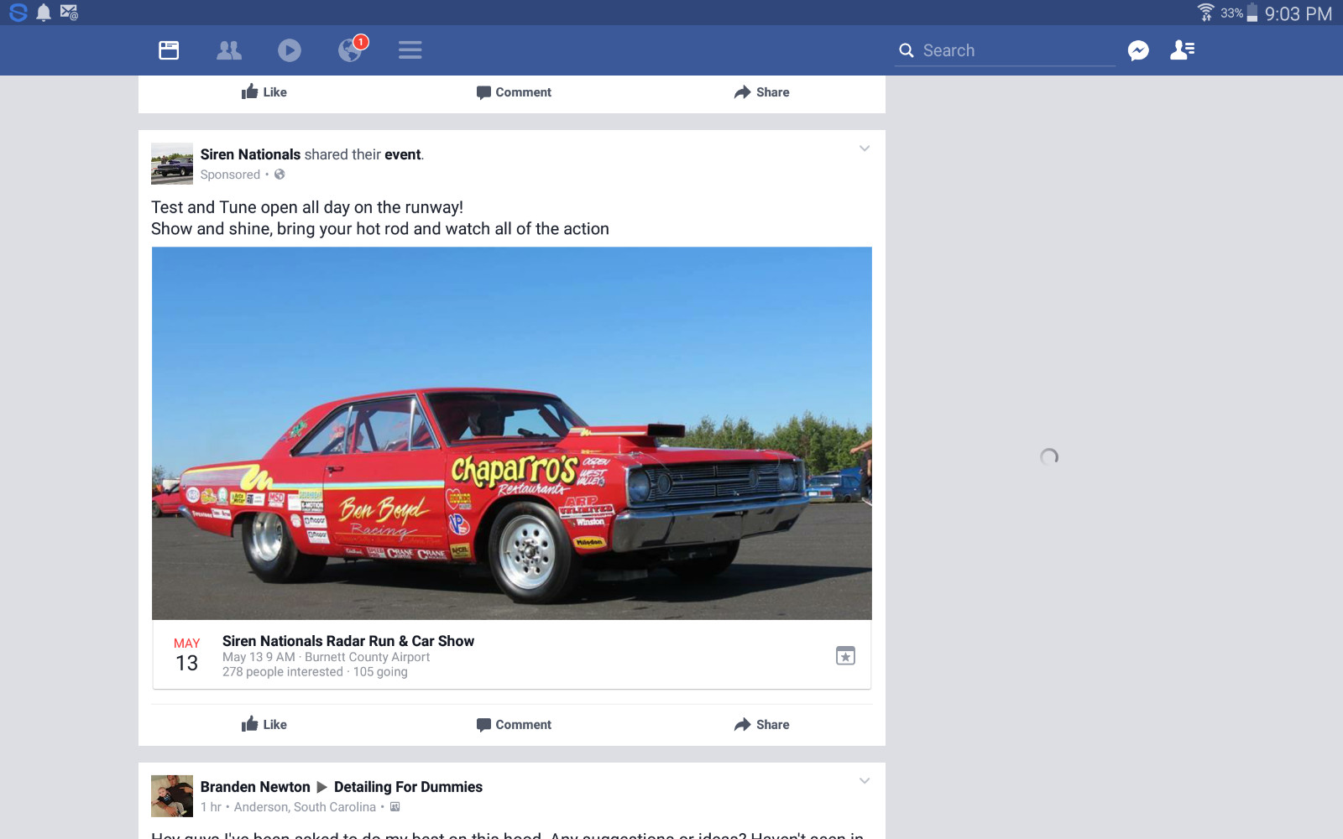Open the News Feed tab icon
The width and height of the screenshot is (1343, 839).
point(169,50)
